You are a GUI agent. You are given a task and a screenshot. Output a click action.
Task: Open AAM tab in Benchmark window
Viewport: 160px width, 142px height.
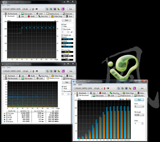(x=39, y=14)
